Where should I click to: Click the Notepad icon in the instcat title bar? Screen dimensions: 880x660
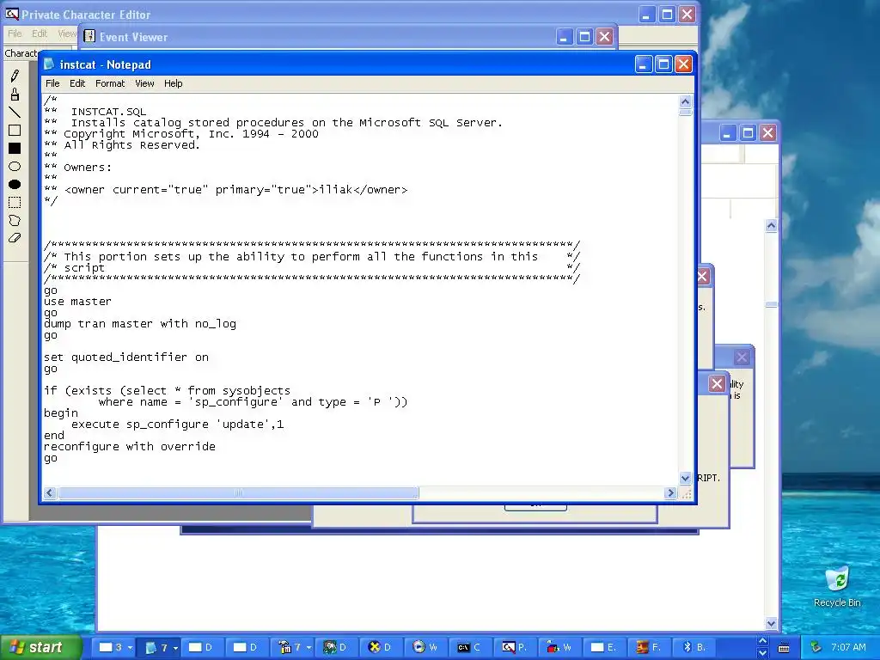click(49, 64)
